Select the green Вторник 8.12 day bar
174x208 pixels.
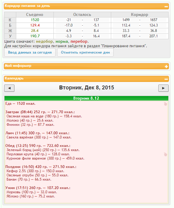point(86,98)
